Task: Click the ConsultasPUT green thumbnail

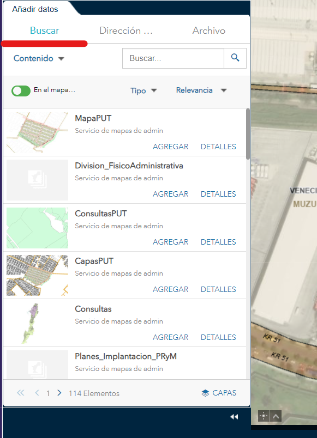Action: [37, 228]
